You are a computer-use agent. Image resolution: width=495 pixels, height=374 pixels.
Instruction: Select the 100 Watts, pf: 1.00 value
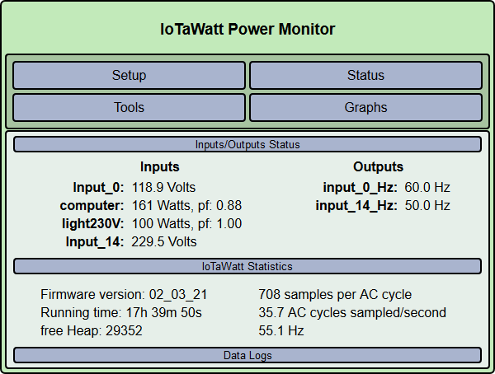(x=187, y=223)
